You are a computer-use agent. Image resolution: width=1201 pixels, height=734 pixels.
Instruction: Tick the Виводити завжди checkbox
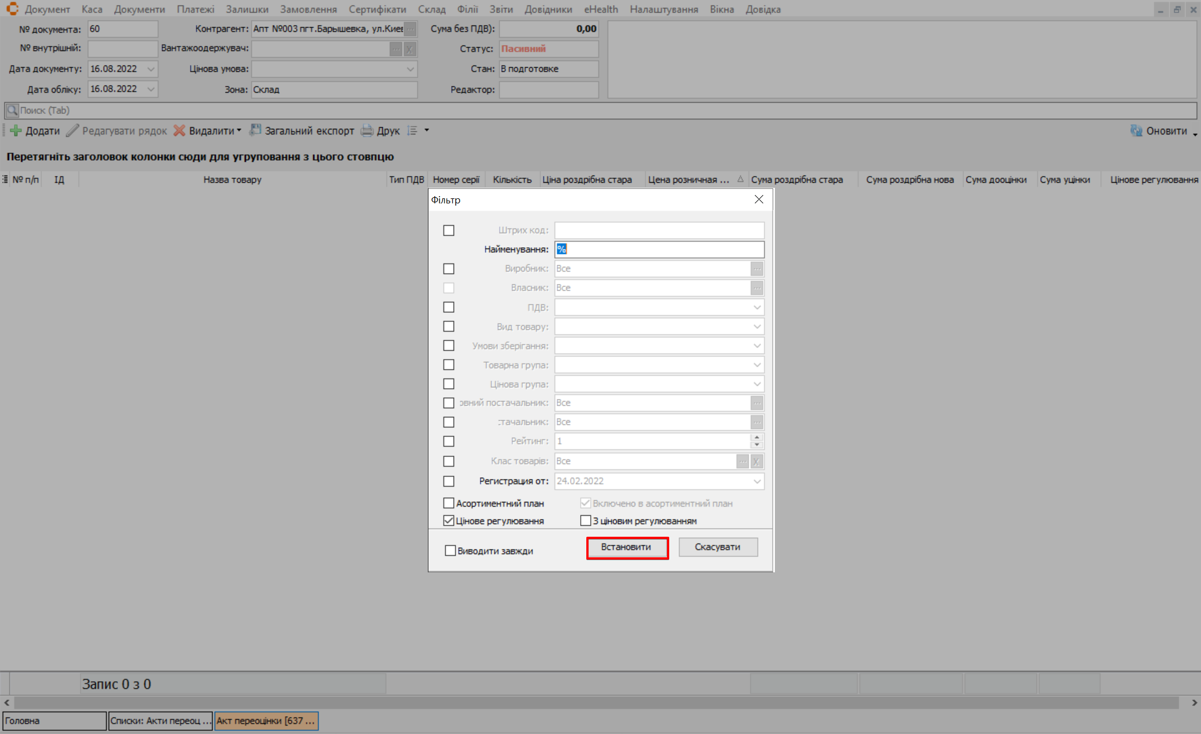(451, 551)
